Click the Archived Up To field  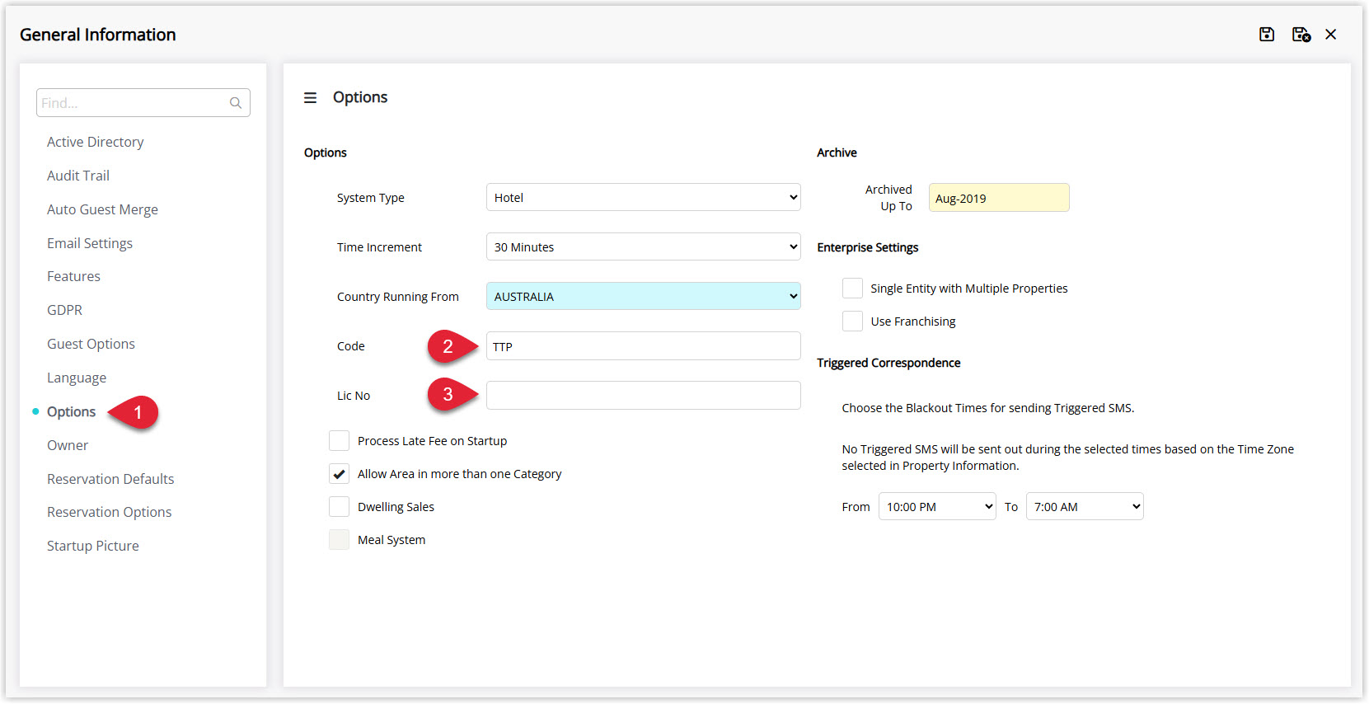click(999, 198)
